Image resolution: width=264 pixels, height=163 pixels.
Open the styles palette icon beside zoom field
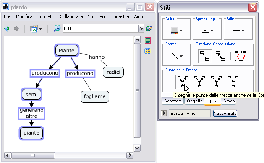[x=149, y=28]
